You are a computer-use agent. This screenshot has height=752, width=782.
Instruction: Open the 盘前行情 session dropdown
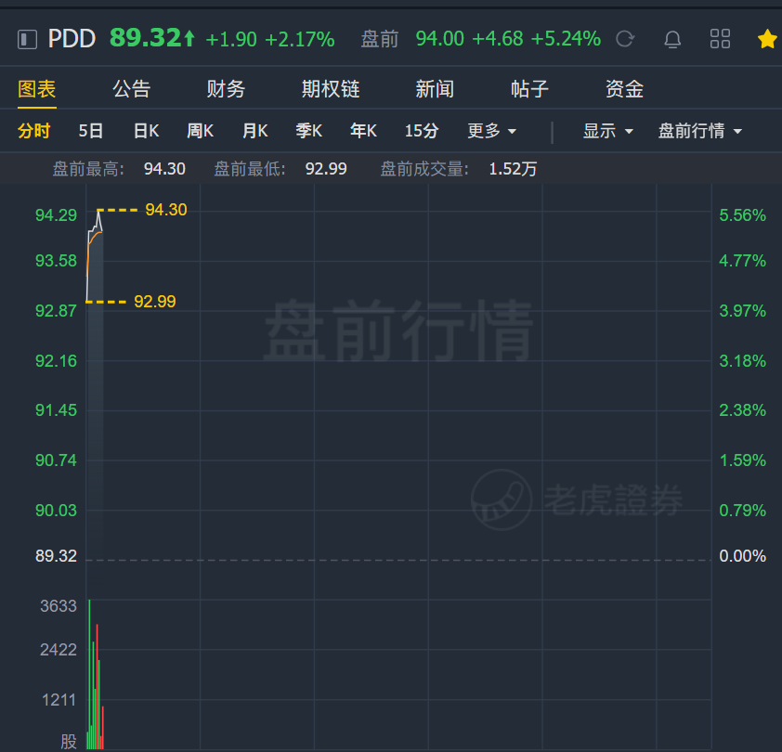699,131
